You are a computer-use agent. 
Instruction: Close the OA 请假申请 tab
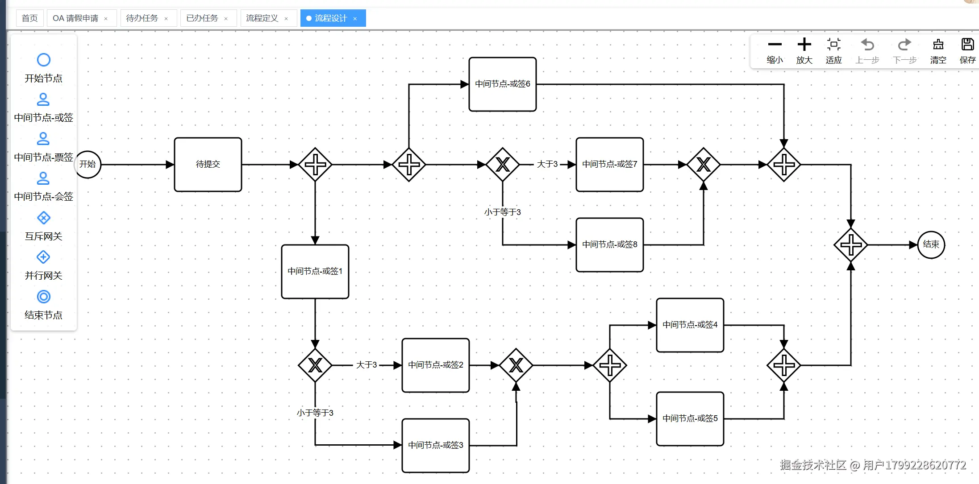point(106,19)
